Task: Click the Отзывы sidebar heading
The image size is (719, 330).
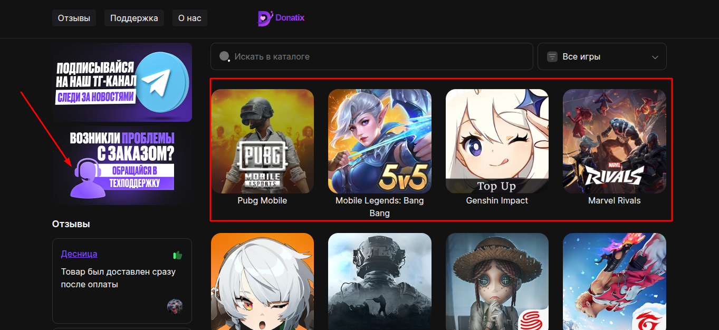Action: tap(71, 224)
